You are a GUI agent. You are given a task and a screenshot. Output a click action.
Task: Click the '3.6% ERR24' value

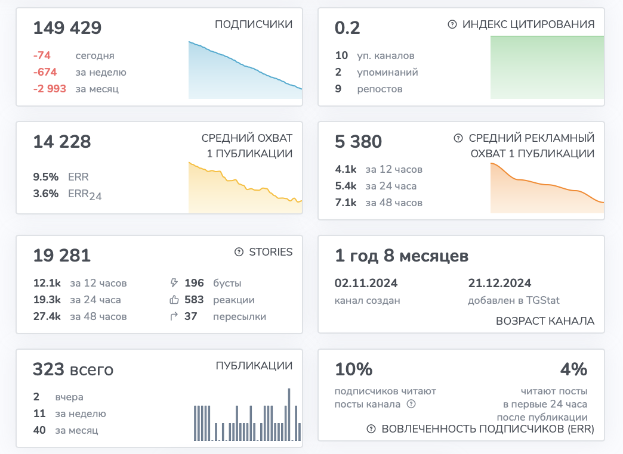click(x=67, y=194)
